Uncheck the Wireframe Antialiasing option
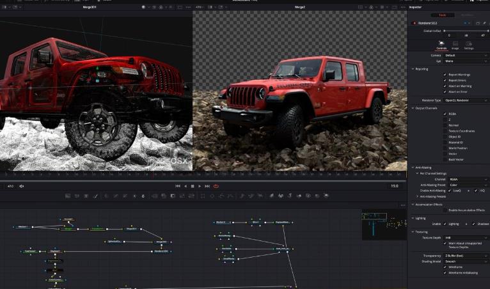 point(445,273)
